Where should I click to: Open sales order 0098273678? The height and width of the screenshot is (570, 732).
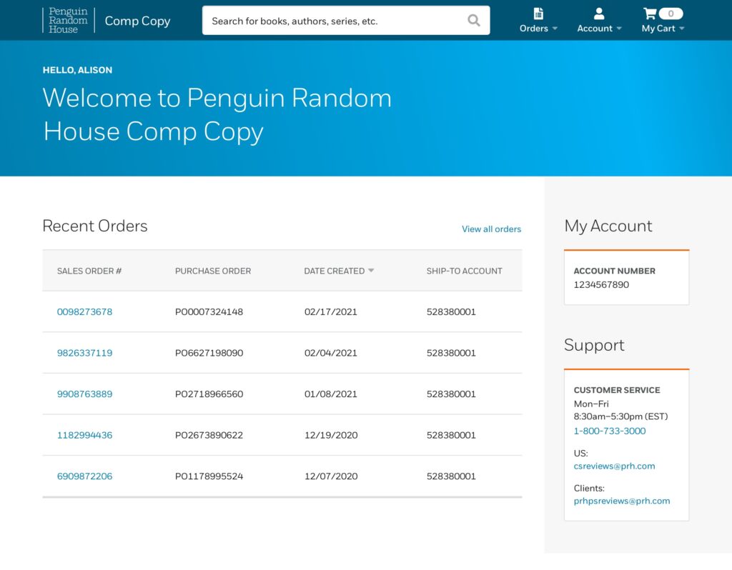[84, 312]
